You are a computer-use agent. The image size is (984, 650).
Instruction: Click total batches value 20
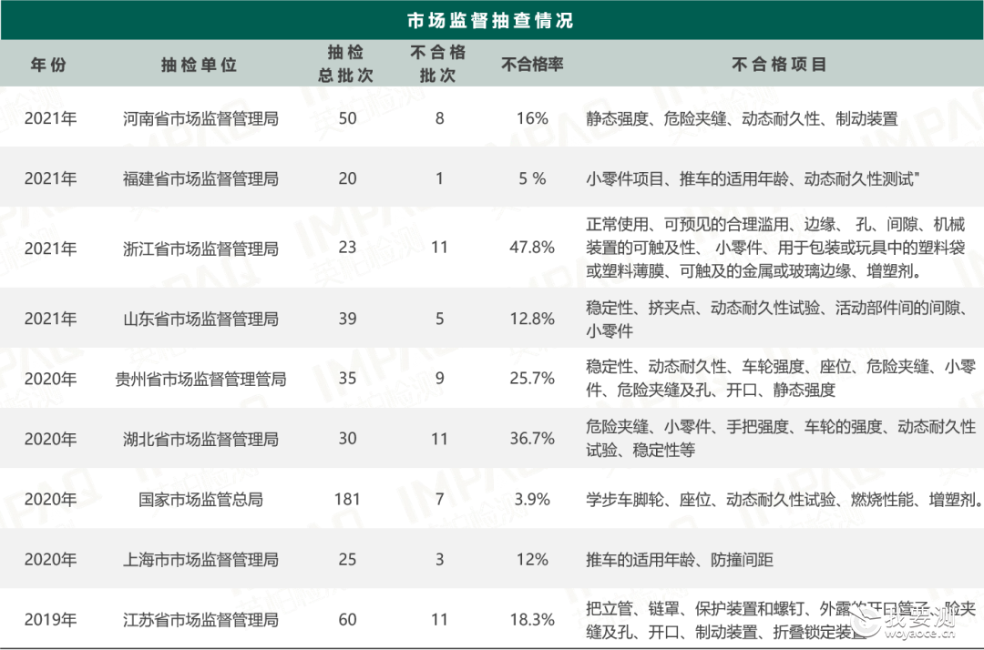point(348,178)
